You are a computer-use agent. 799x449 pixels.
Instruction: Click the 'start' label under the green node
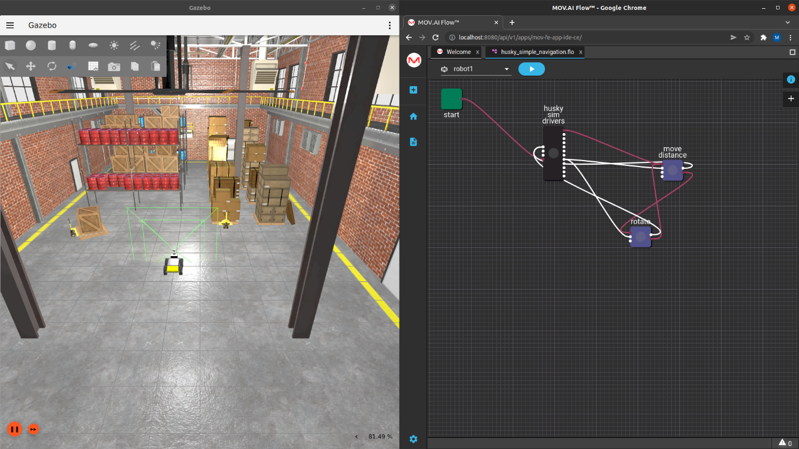point(452,115)
